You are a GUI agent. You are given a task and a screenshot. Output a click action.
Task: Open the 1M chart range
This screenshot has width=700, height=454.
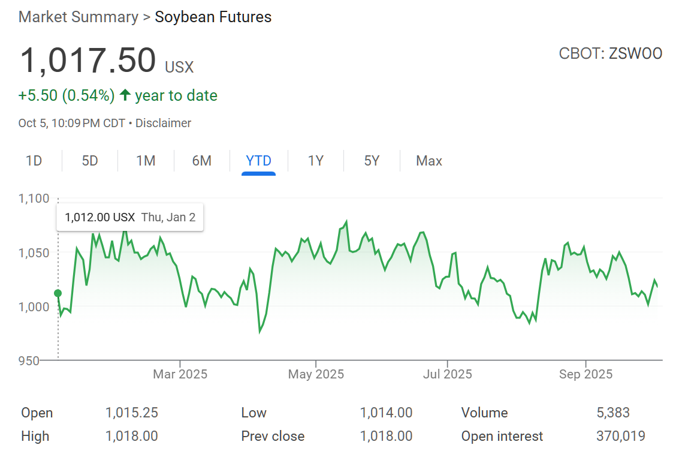146,161
